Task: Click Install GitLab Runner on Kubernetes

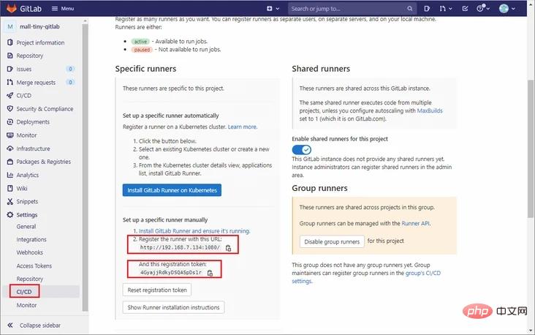Action: click(172, 190)
